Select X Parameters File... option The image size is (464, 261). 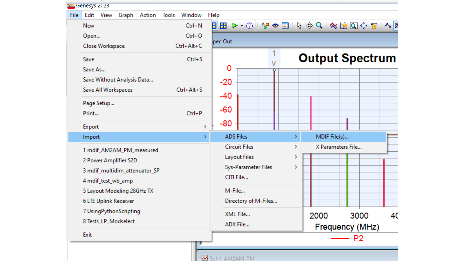click(339, 147)
